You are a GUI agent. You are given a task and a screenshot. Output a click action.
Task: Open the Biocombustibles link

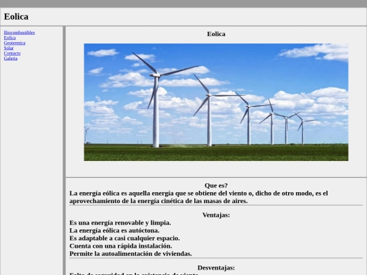pyautogui.click(x=19, y=33)
